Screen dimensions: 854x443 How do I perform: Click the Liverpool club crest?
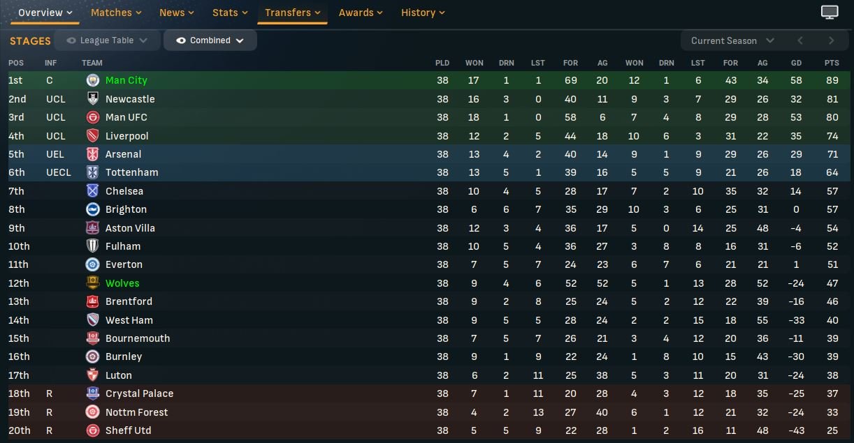92,135
